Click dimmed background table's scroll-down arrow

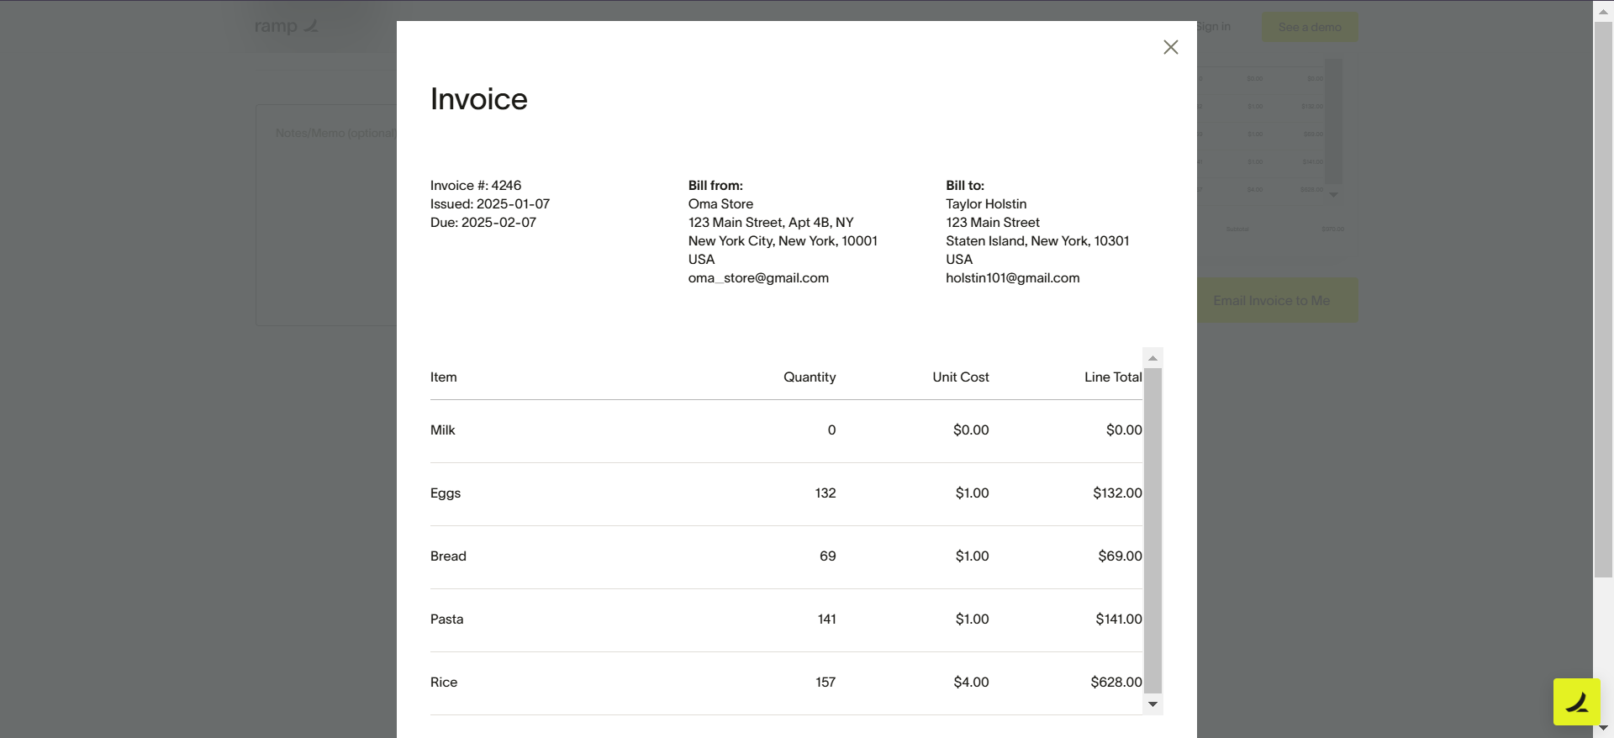point(1333,194)
